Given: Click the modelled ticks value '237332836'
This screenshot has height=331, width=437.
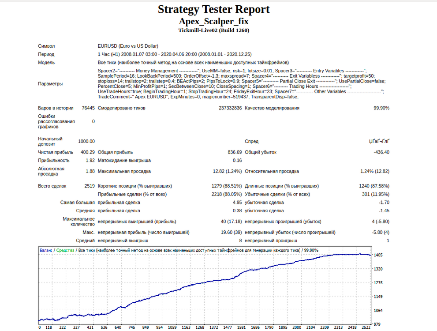Looking at the screenshot, I should point(230,108).
